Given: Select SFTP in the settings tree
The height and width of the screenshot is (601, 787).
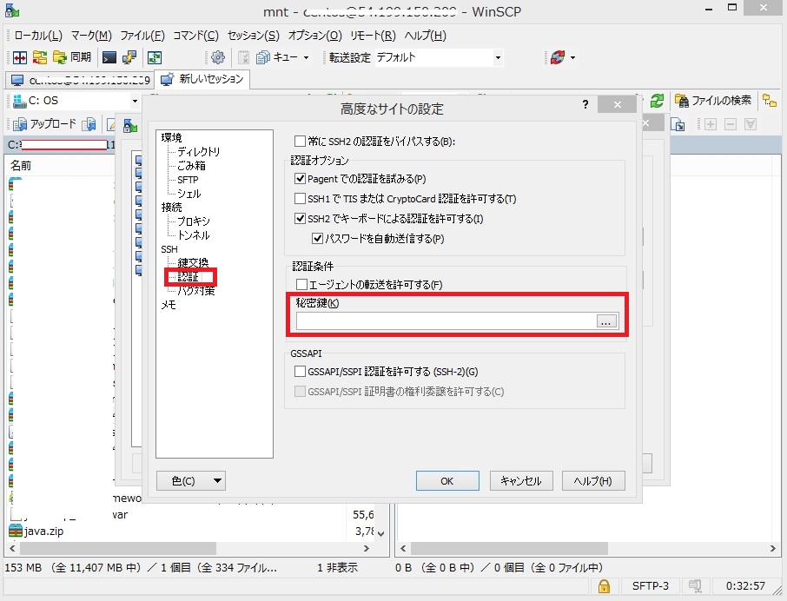Looking at the screenshot, I should [x=188, y=180].
